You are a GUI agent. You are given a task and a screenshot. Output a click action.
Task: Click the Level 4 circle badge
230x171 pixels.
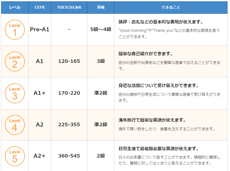[15, 125]
